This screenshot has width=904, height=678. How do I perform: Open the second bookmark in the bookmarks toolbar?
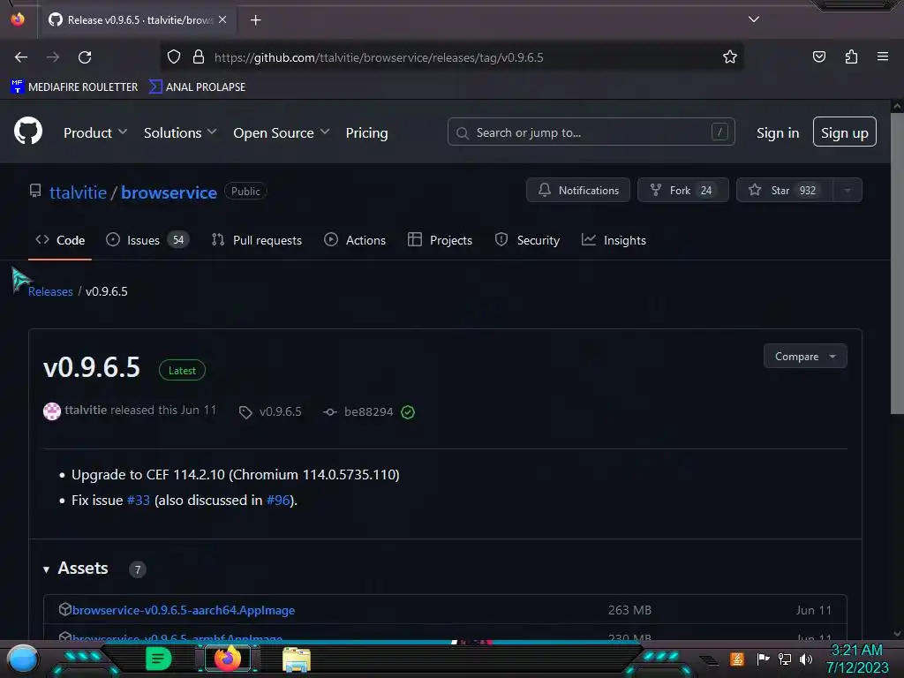(x=197, y=87)
